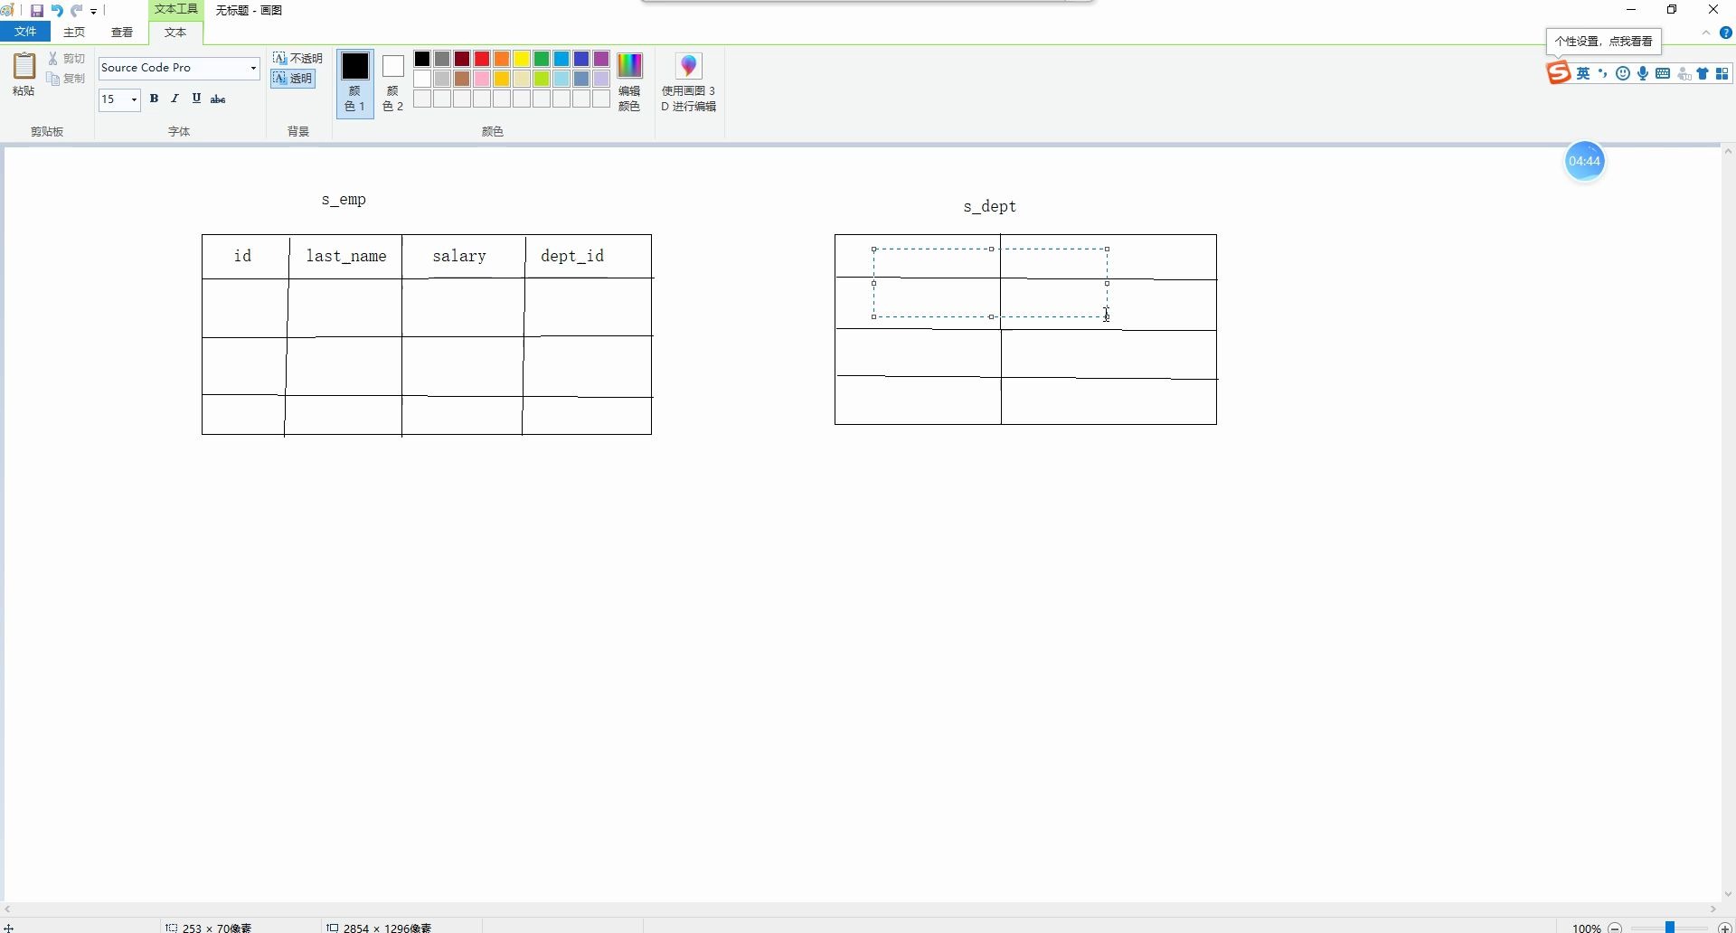Select 透明 (Transparent) background option
Screen dimensions: 1736x933
click(293, 79)
